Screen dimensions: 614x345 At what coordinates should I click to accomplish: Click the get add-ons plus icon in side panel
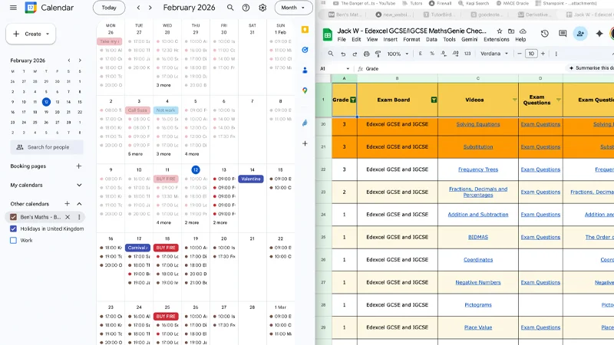click(x=305, y=143)
